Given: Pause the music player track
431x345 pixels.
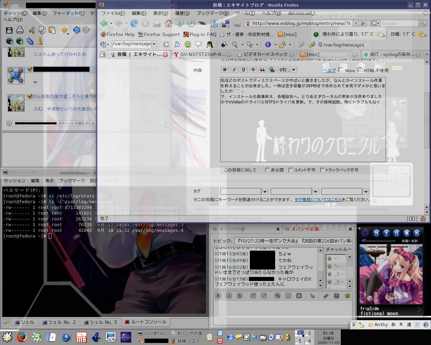Looking at the screenshot, I should click(x=397, y=233).
